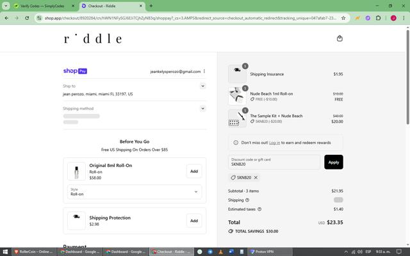Click the Shop Pay logo
Viewport: 410px width, 256px height.
point(75,71)
